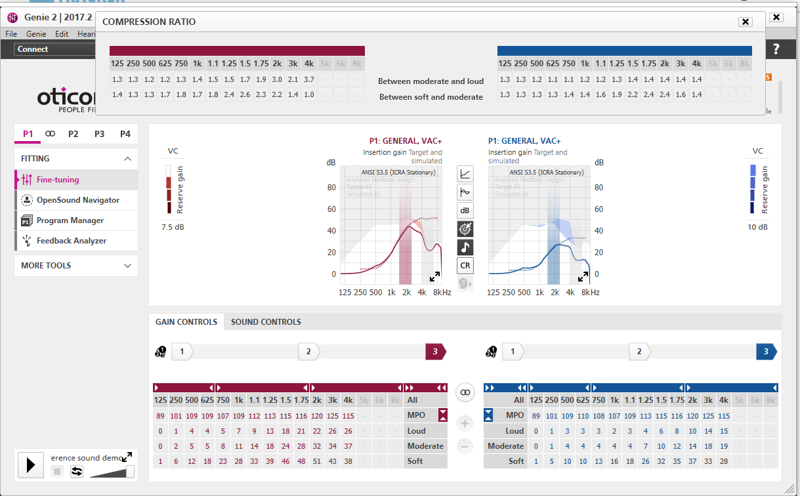Open the help question mark icon
800x496 pixels.
click(x=776, y=49)
